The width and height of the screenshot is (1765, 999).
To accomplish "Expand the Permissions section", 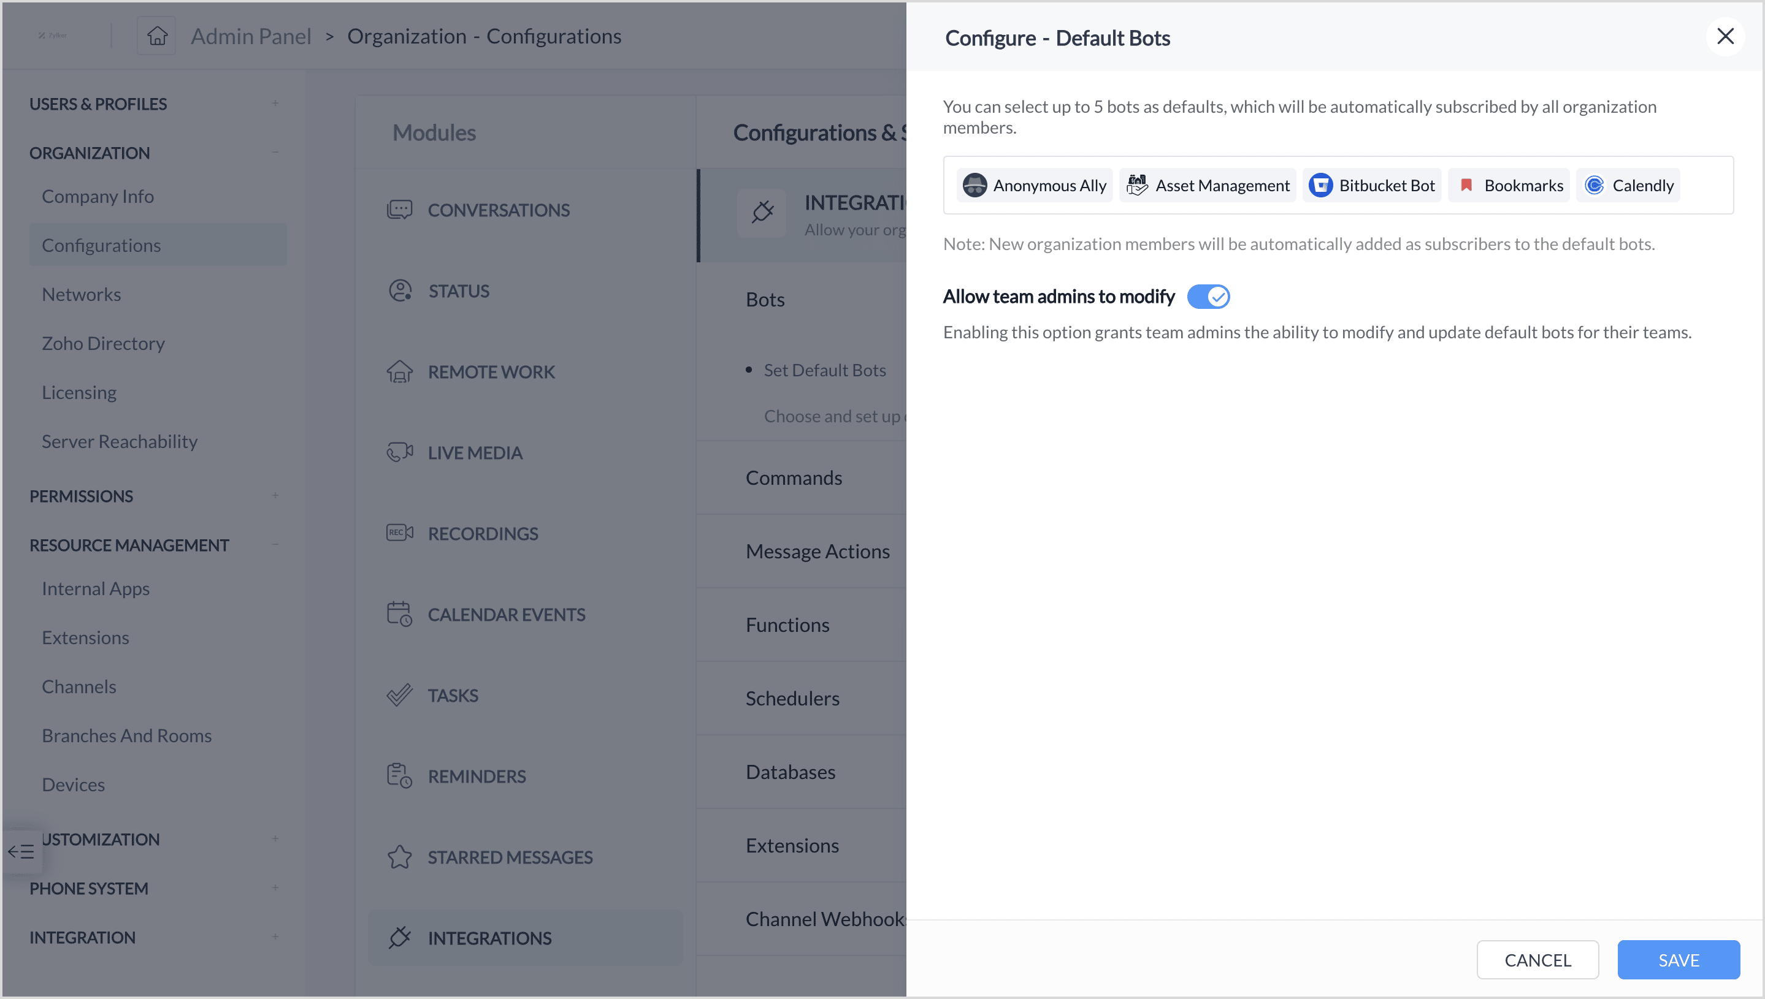I will pyautogui.click(x=275, y=495).
